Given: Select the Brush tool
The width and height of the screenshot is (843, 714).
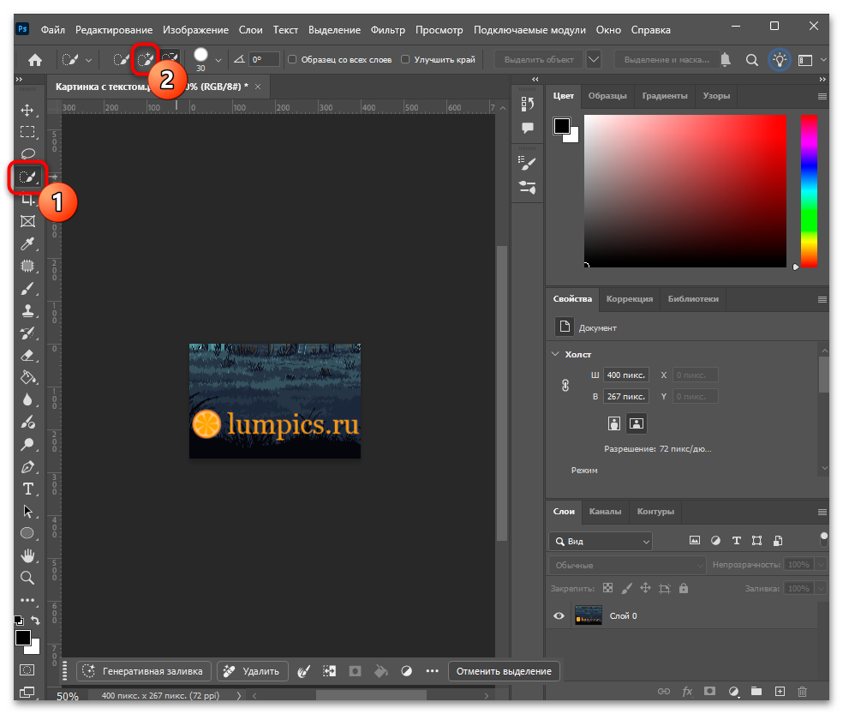Looking at the screenshot, I should click(27, 289).
